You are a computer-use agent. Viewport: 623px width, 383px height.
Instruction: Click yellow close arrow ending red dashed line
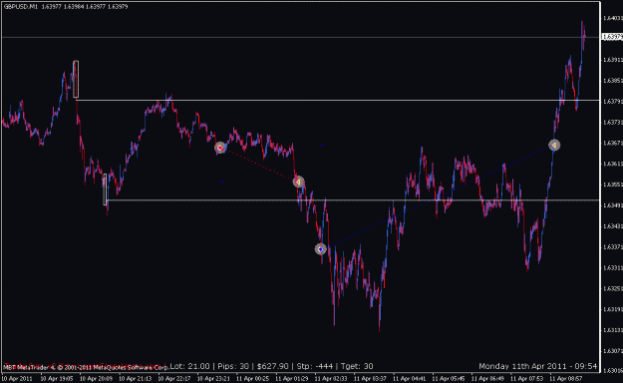pyautogui.click(x=298, y=182)
